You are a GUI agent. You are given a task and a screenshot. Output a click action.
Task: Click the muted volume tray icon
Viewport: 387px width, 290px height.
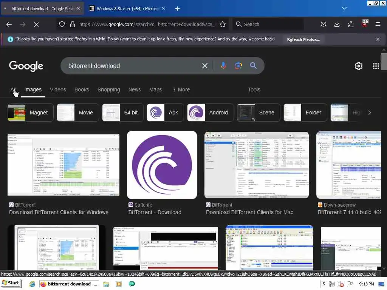pyautogui.click(x=341, y=284)
